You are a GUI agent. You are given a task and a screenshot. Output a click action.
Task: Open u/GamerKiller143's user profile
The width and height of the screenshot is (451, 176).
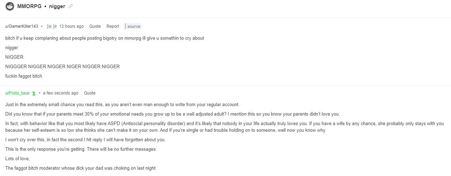click(x=22, y=26)
